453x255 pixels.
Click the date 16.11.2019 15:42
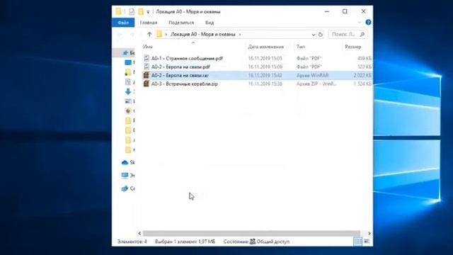[x=265, y=76]
